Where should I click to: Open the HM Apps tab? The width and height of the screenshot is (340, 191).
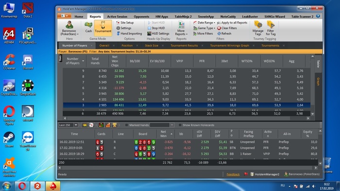pyautogui.click(x=162, y=16)
